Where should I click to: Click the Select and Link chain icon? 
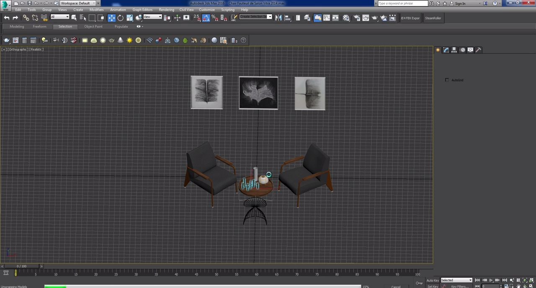[26, 18]
